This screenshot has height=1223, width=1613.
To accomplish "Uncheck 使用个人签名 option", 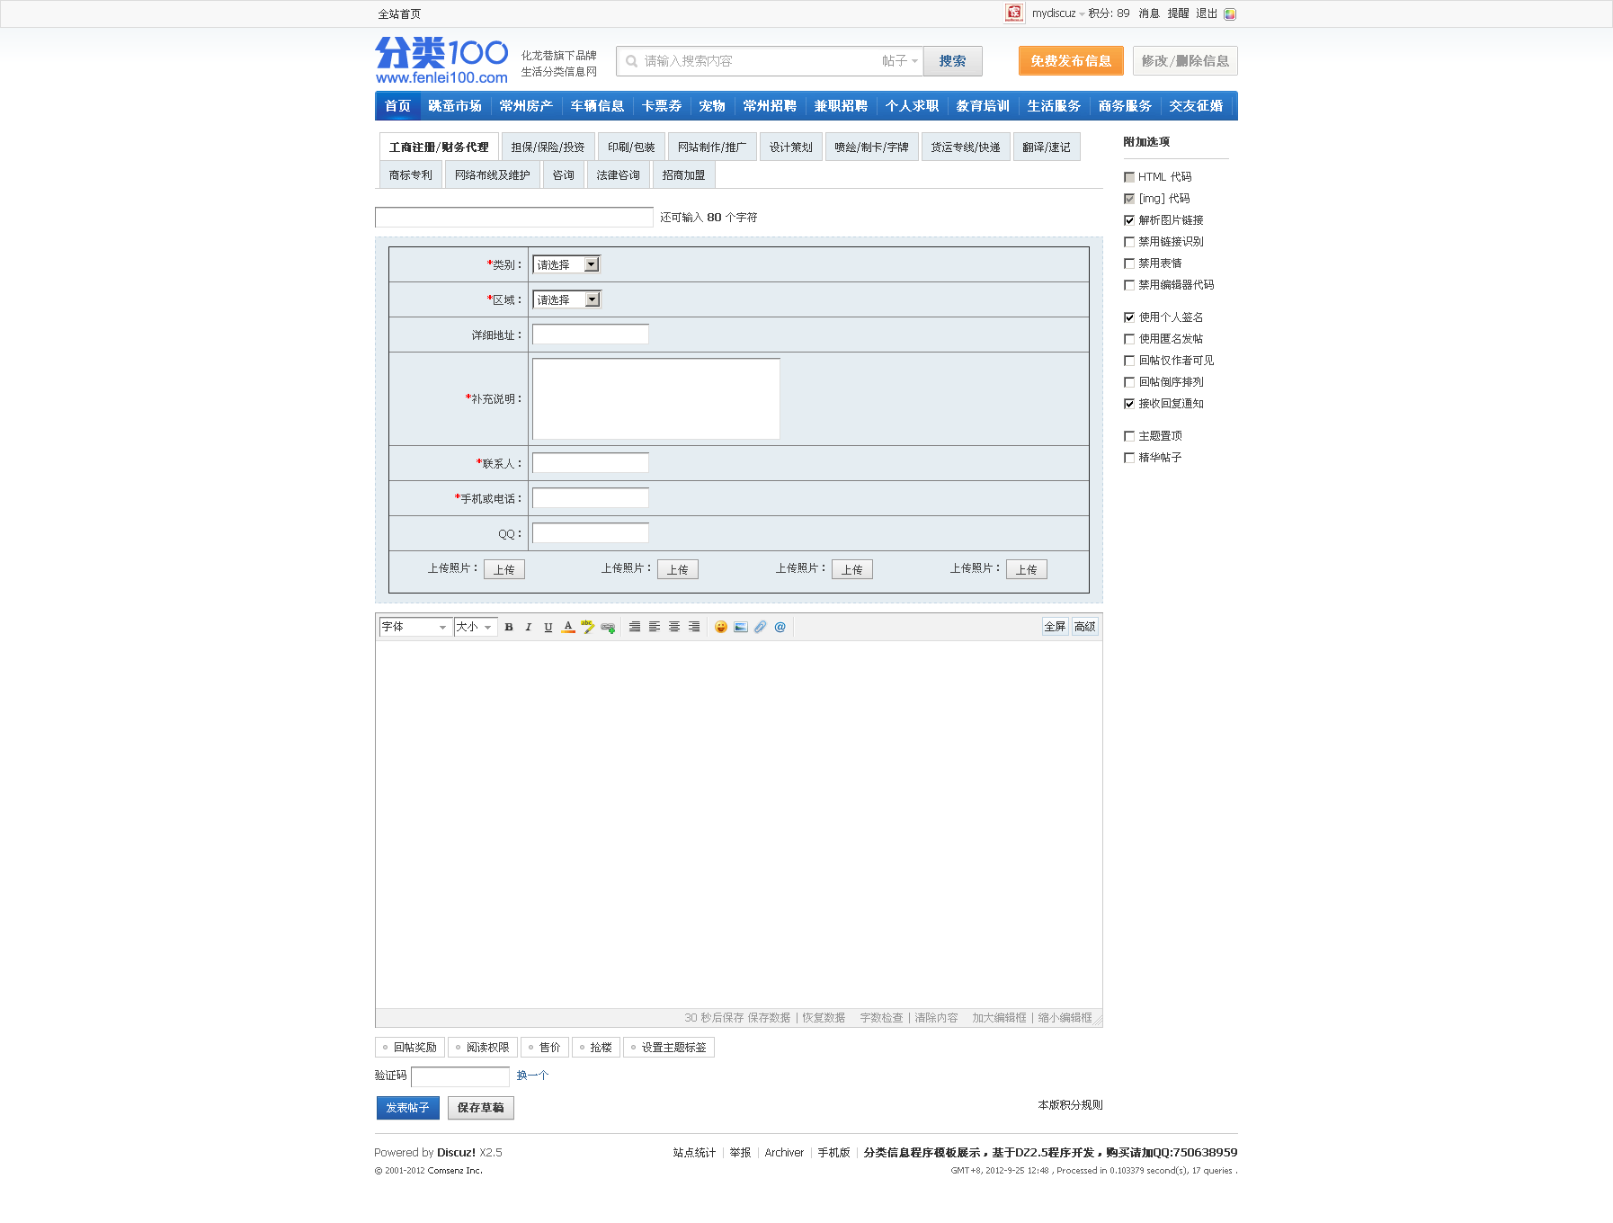I will click(1129, 317).
